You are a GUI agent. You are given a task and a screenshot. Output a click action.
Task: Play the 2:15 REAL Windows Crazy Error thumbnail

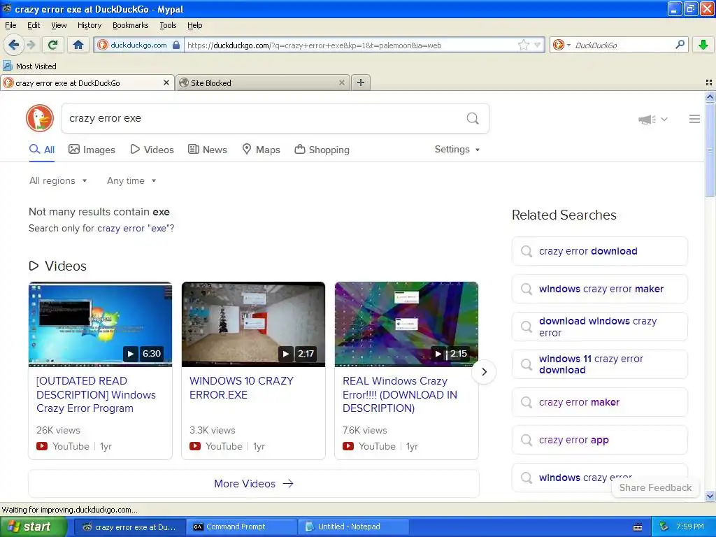(406, 324)
